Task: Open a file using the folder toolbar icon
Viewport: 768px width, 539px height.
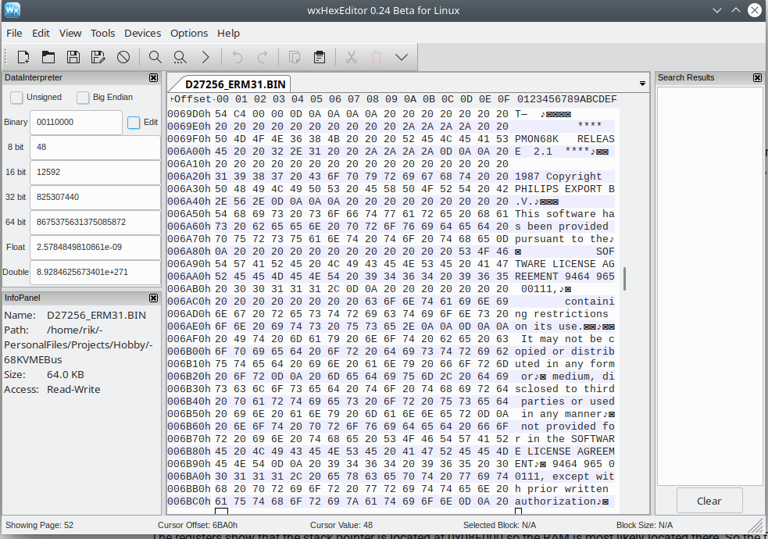Action: coord(48,57)
